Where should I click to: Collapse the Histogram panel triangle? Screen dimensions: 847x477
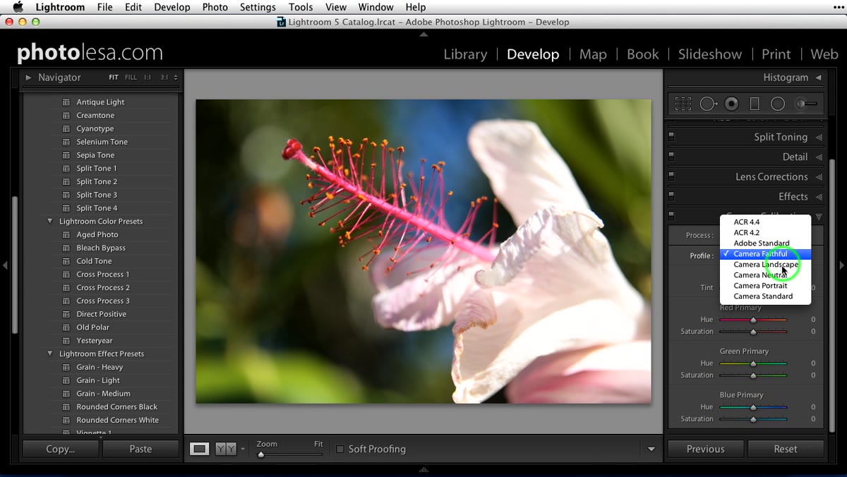818,78
